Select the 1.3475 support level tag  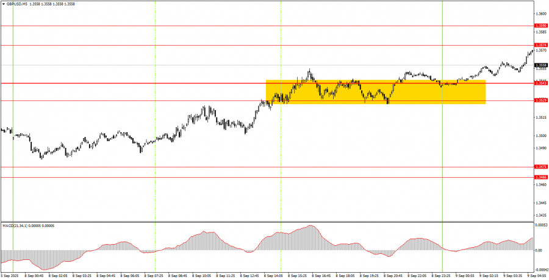point(540,166)
